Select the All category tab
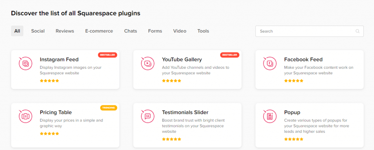The image size is (374, 150). 17,31
